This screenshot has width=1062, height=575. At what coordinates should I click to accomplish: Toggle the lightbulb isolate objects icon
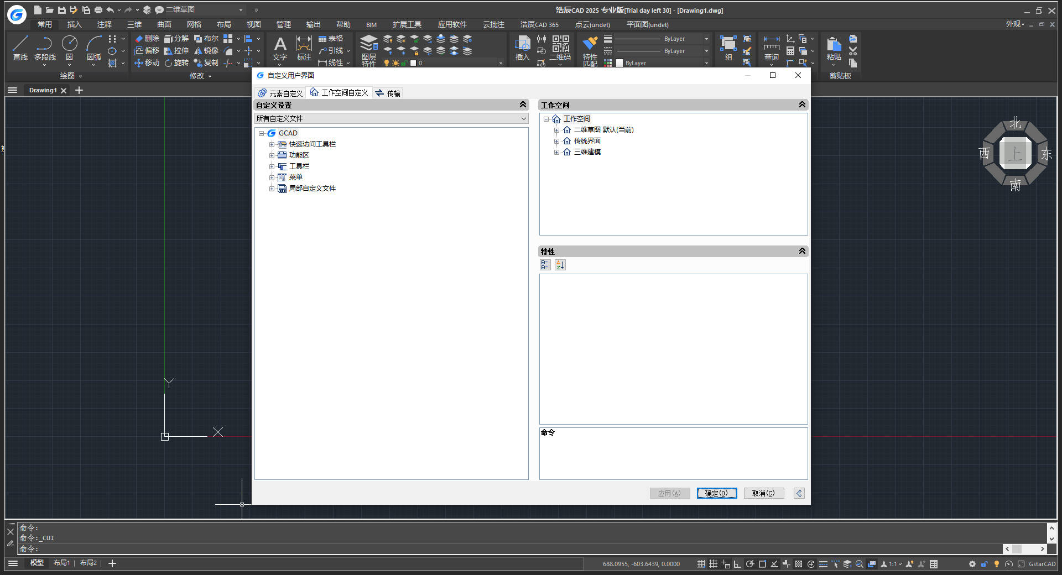tap(997, 564)
